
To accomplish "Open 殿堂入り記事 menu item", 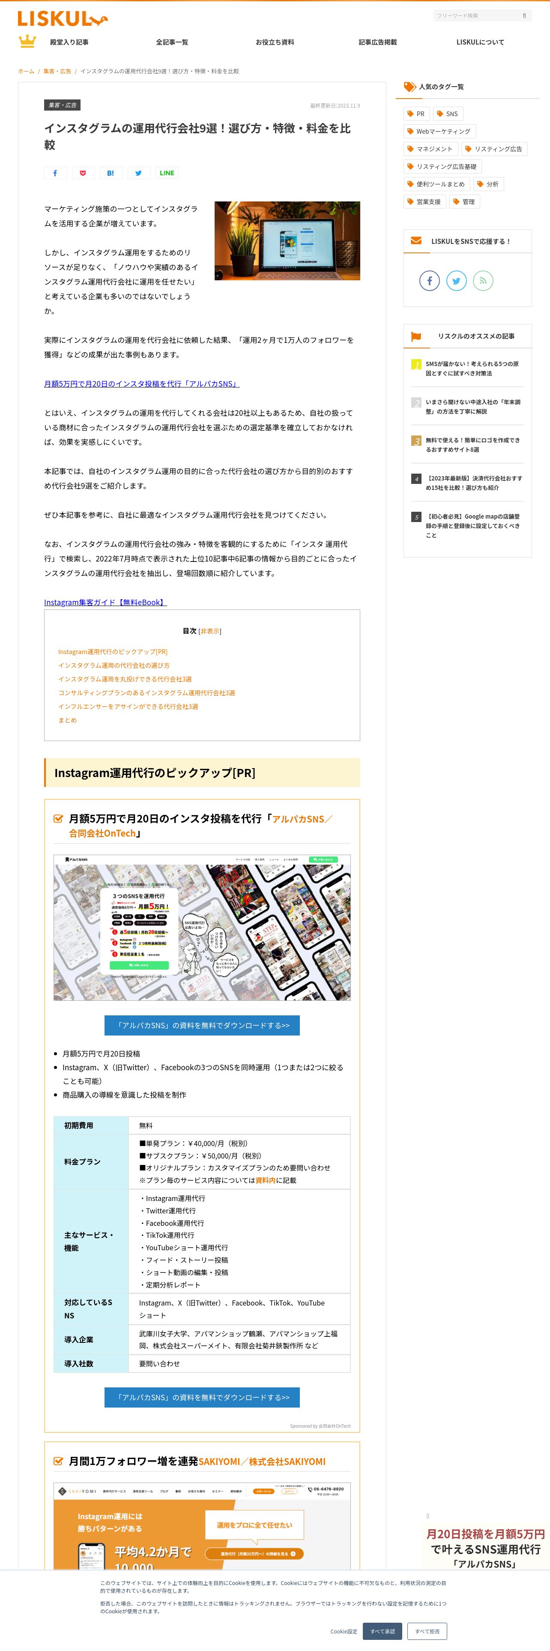I will coord(69,42).
